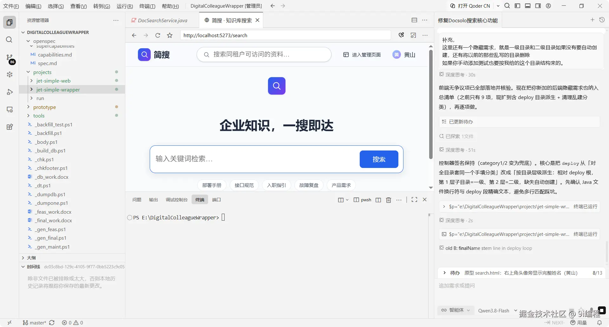Open the Extensions view icon

click(x=10, y=127)
